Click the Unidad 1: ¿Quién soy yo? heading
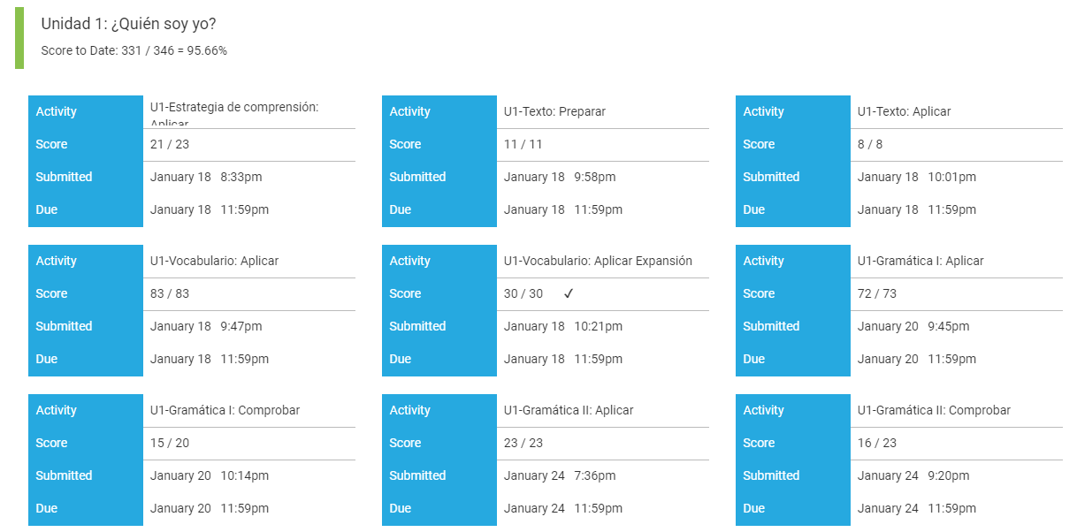The height and width of the screenshot is (532, 1077). point(128,24)
